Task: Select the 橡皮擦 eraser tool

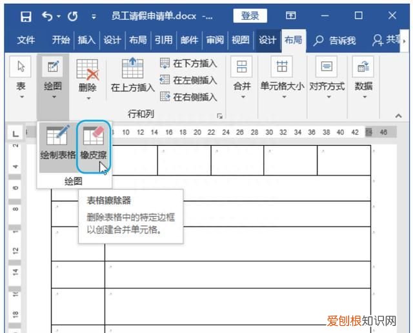Action: (94, 146)
